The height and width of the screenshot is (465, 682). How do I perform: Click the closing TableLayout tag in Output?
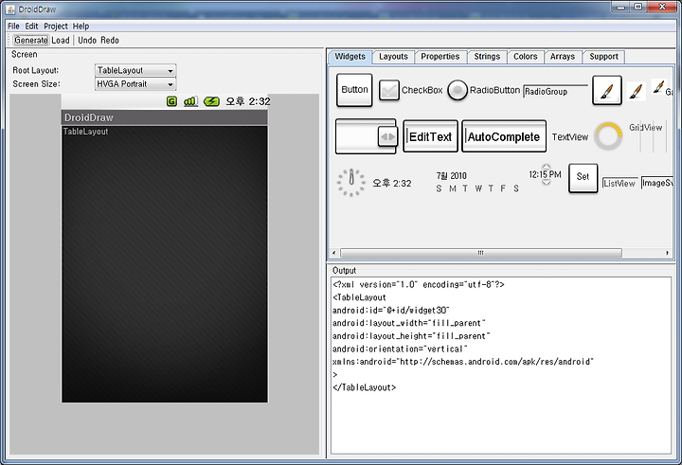point(365,387)
